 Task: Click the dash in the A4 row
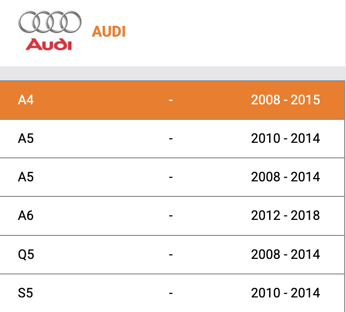click(171, 101)
